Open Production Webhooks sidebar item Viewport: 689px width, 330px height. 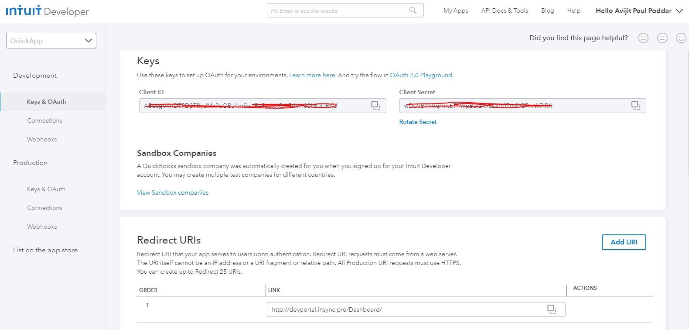point(42,227)
